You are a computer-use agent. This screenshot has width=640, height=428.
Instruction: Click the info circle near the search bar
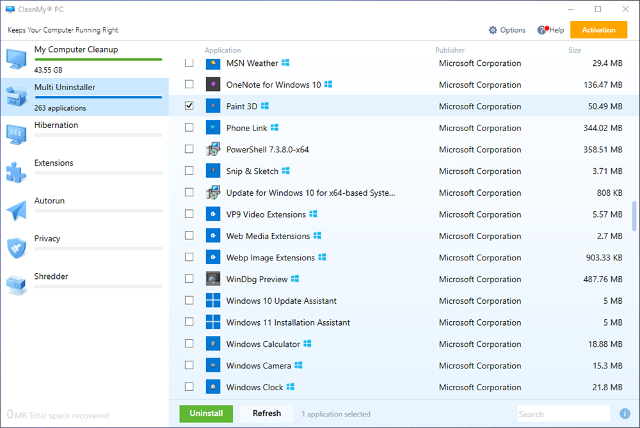coord(625,414)
